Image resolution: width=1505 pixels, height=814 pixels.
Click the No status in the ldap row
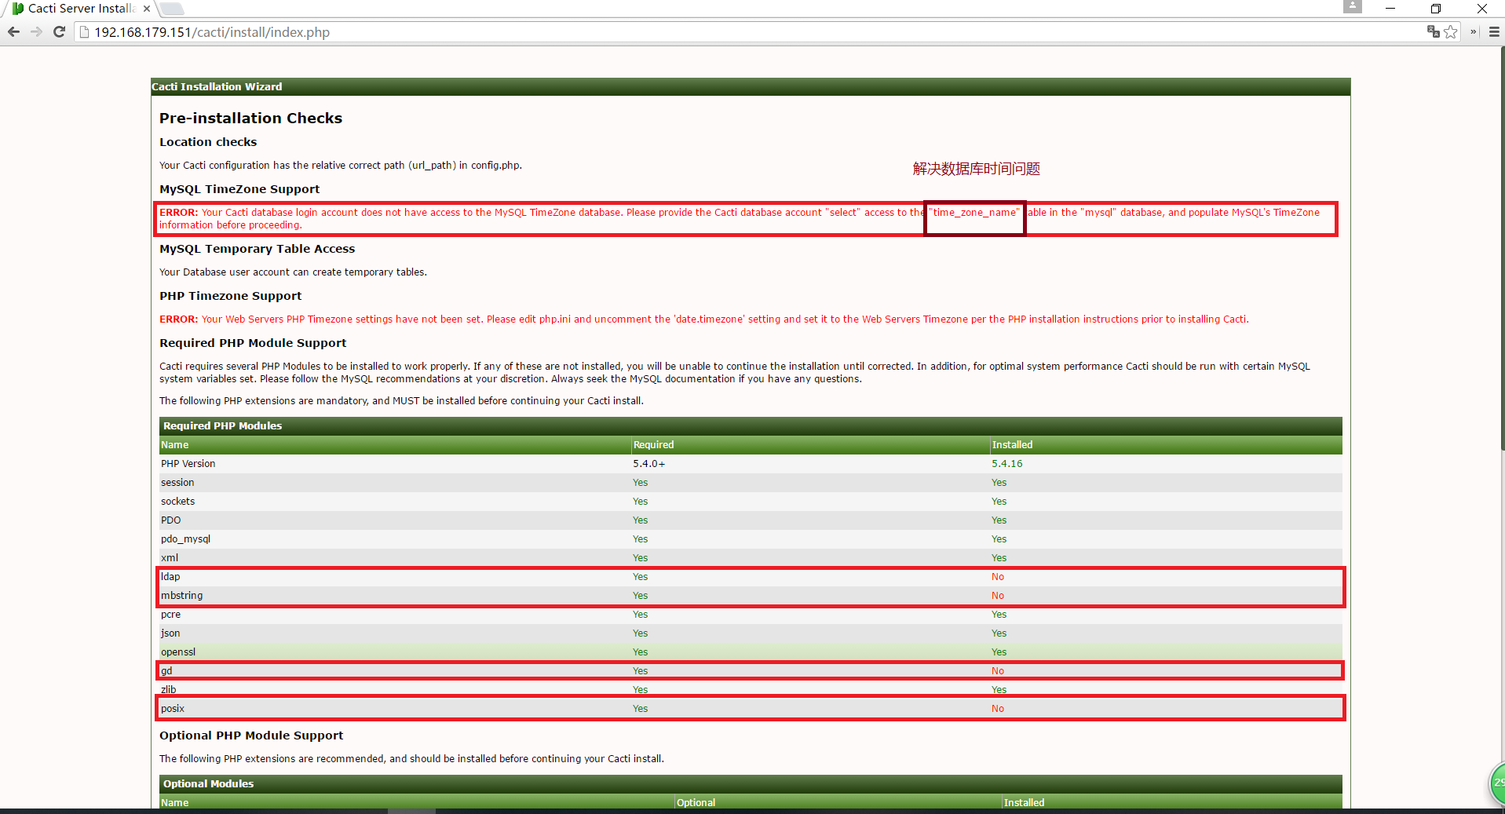click(x=997, y=577)
